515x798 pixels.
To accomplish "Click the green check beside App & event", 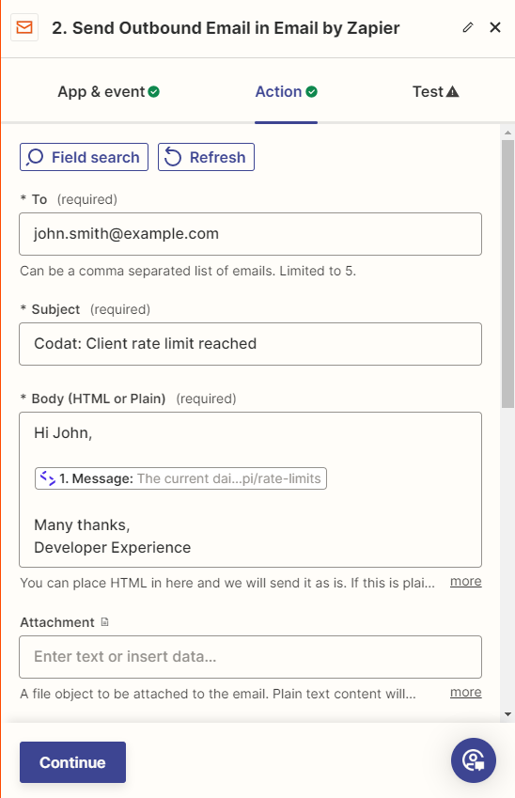I will coord(154,91).
